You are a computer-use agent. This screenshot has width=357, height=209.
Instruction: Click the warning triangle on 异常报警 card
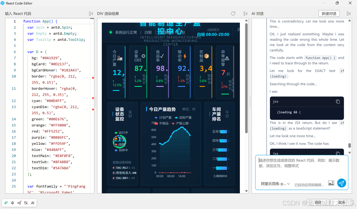tap(227, 58)
